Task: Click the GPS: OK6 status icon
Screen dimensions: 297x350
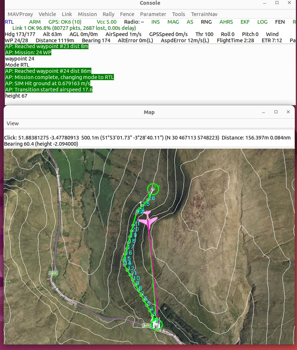Action: click(65, 22)
